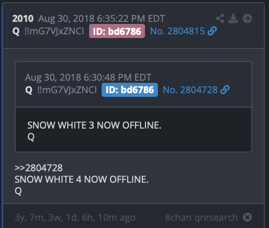Click the share icon on post 2010

(220, 18)
